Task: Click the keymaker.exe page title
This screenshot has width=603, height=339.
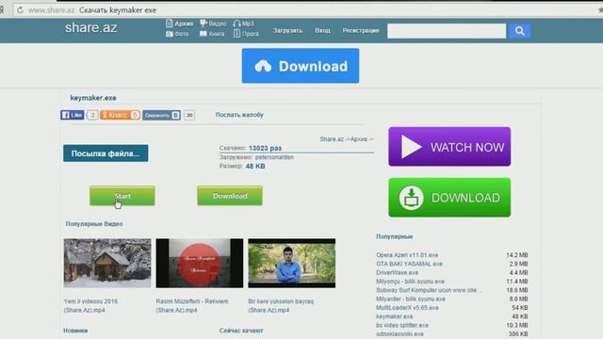Action: coord(93,98)
